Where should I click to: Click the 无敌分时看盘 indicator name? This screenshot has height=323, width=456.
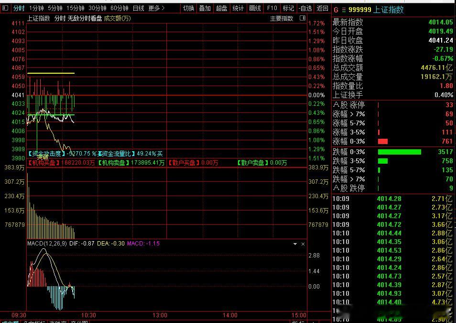pos(85,18)
